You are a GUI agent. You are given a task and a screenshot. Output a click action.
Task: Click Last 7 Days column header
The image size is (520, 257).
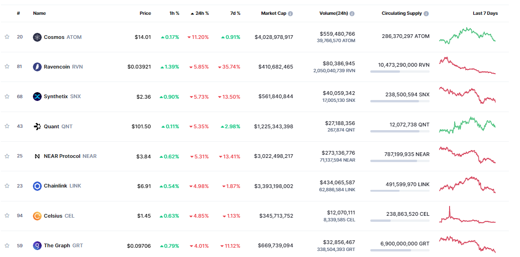point(485,13)
